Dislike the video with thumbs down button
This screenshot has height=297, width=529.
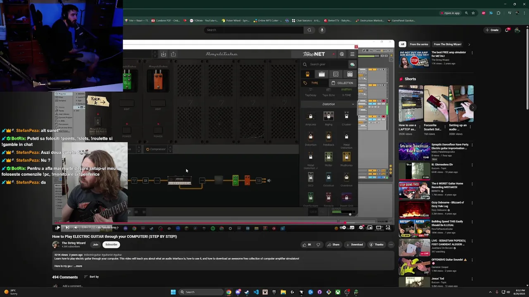(318, 245)
